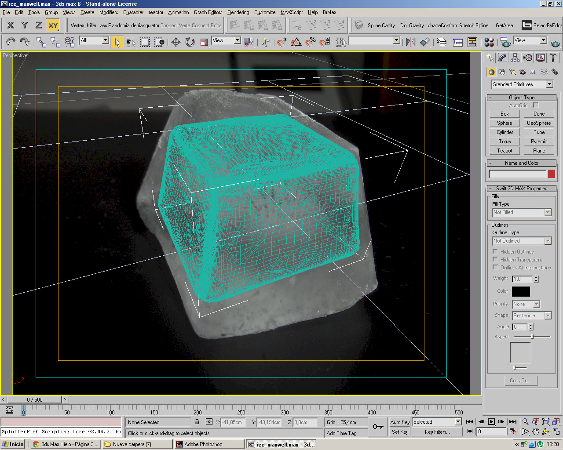Toggle the 3D Snaps magnet
The width and height of the screenshot is (563, 450).
coord(281,42)
